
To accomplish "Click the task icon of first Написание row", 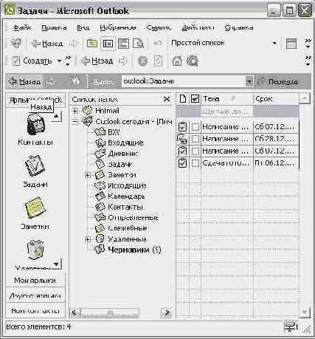I will 182,127.
